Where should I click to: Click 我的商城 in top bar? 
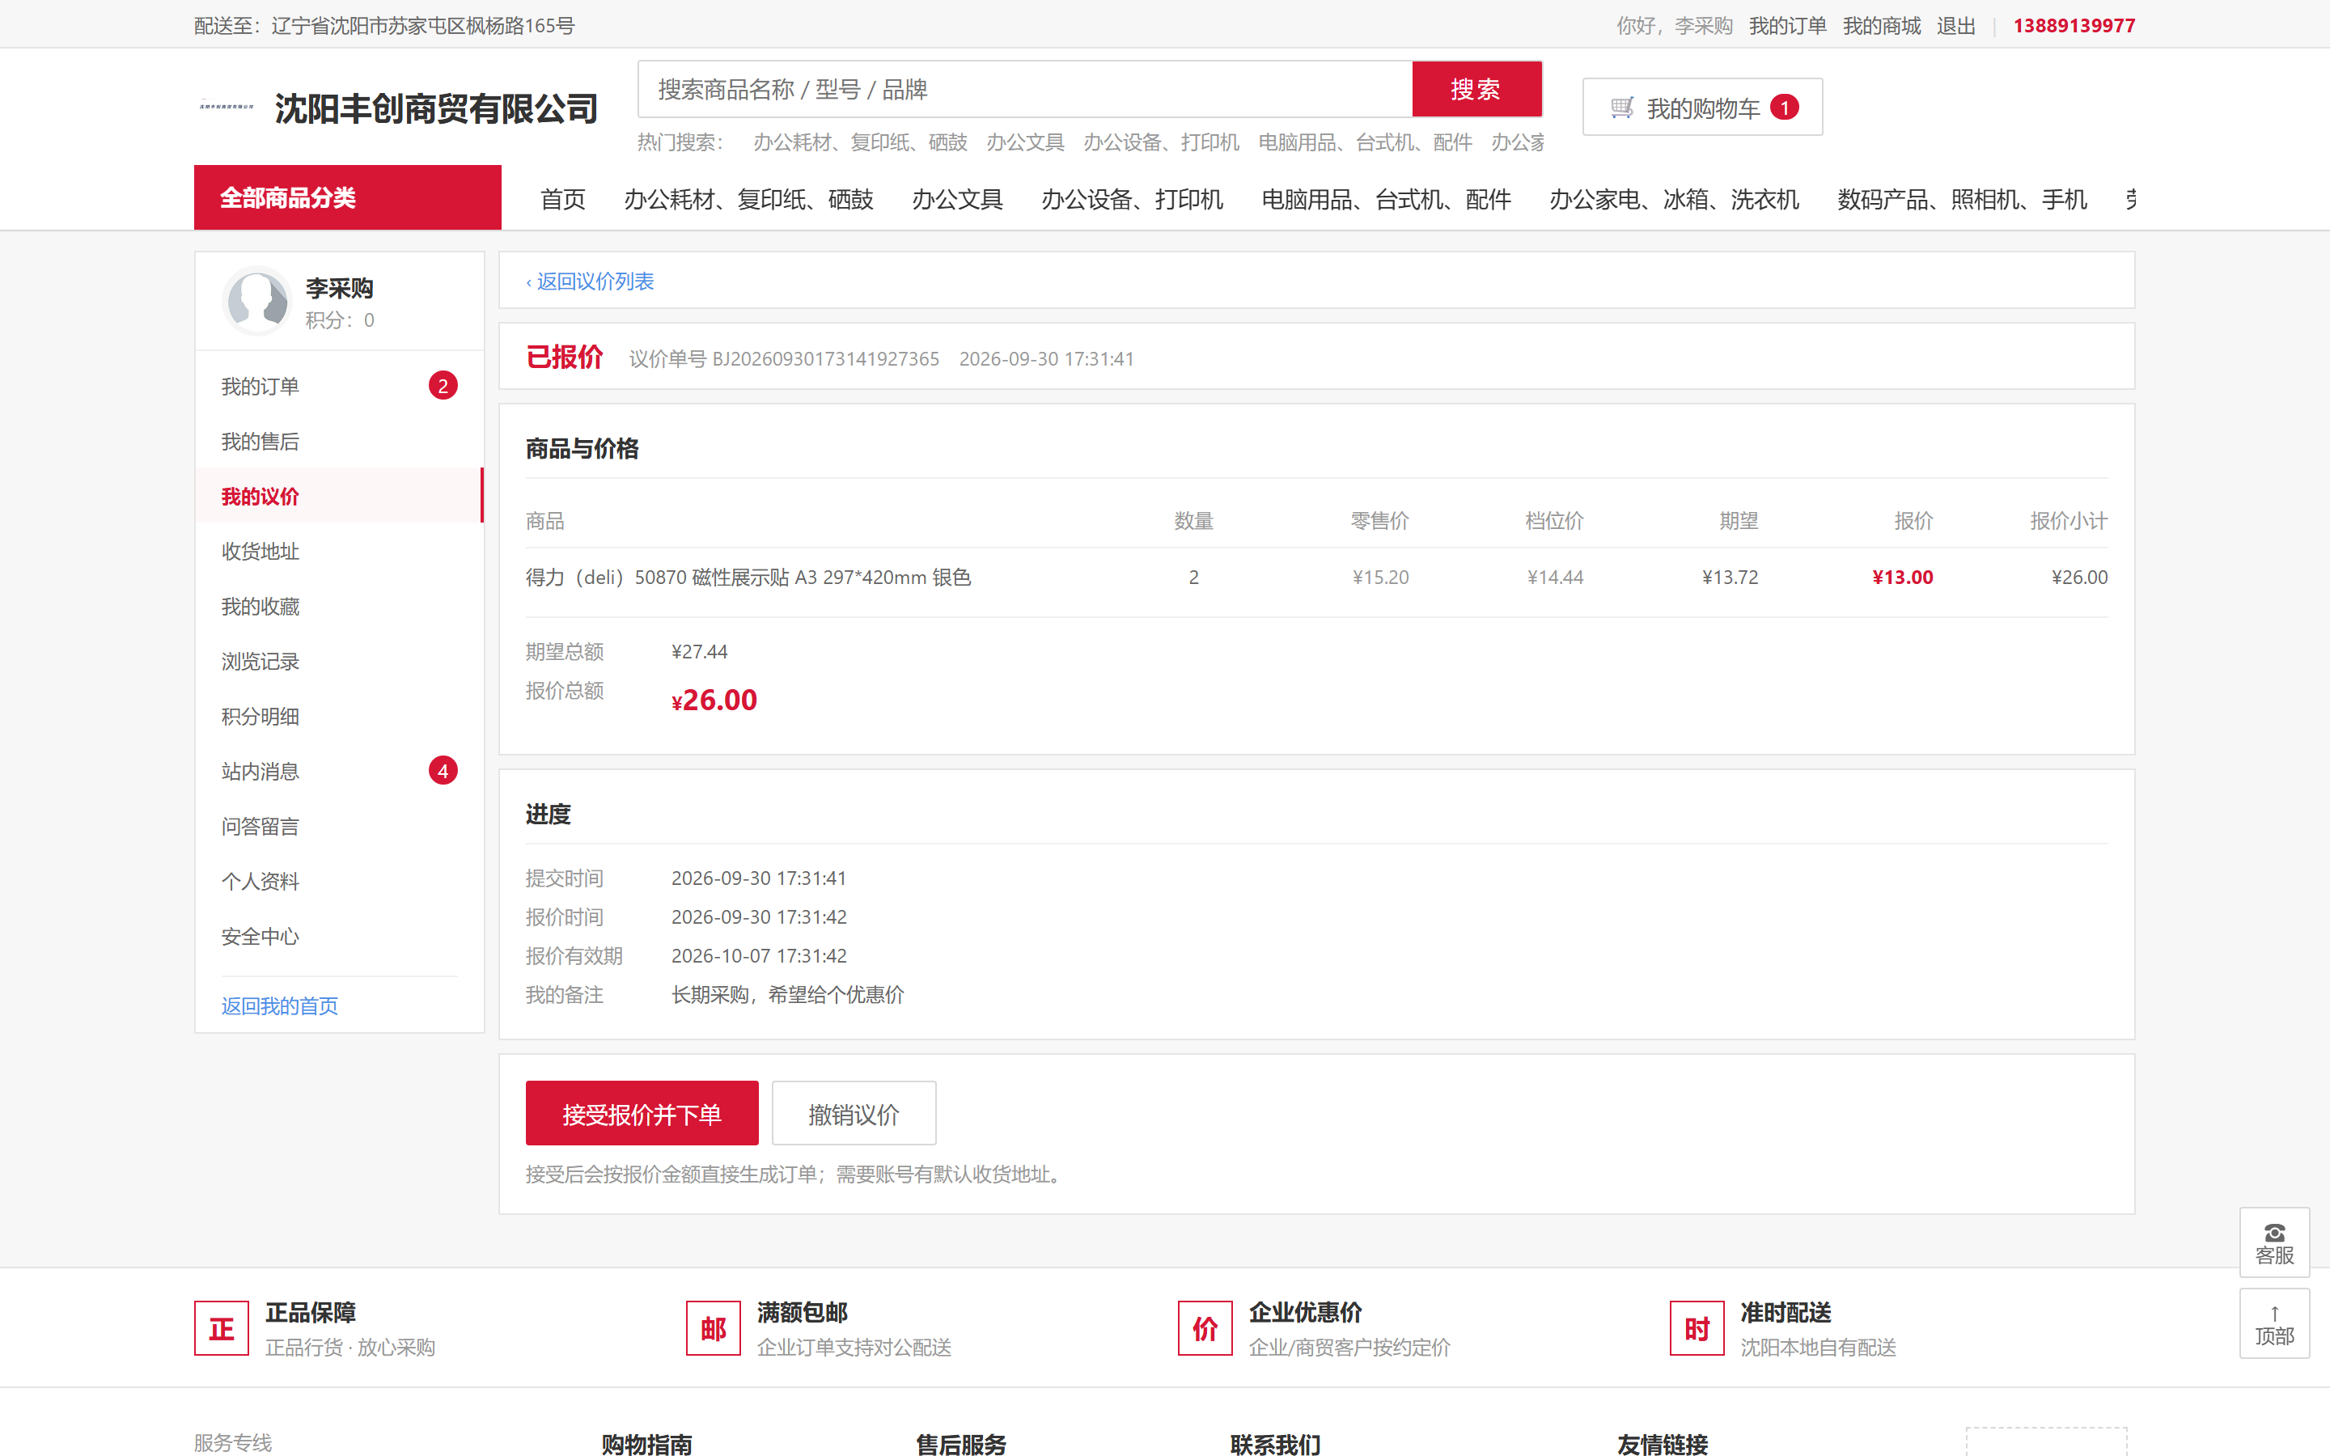[1881, 26]
